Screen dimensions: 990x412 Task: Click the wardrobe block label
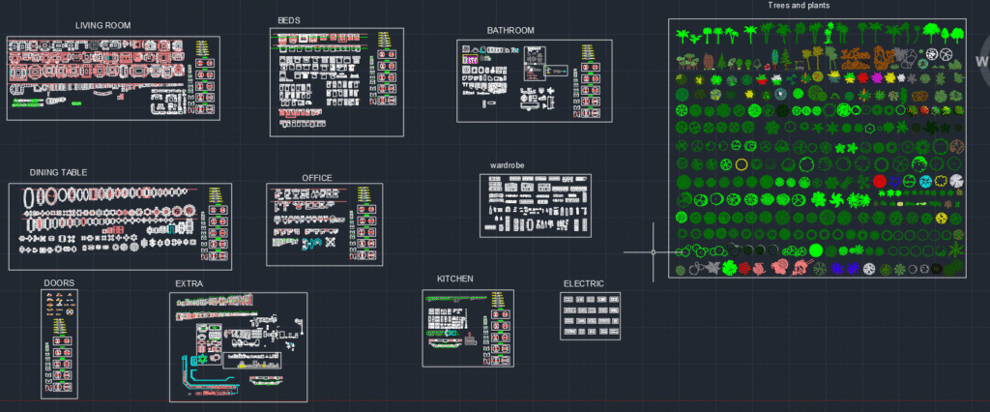(507, 165)
